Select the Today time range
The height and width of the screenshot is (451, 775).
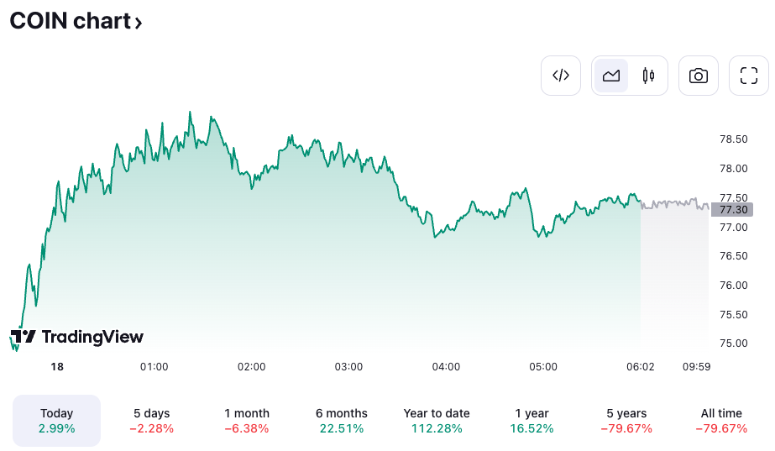pos(57,420)
